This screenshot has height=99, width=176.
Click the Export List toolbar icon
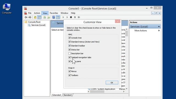48,17
